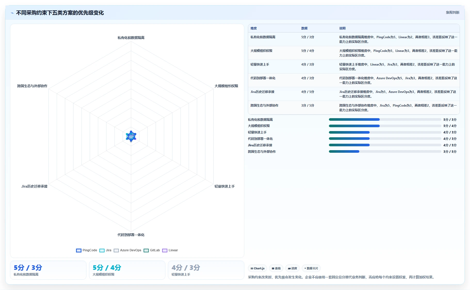The image size is (470, 290).
Task: Click radar axis label 代码到部署一体化
Action: pos(131,235)
